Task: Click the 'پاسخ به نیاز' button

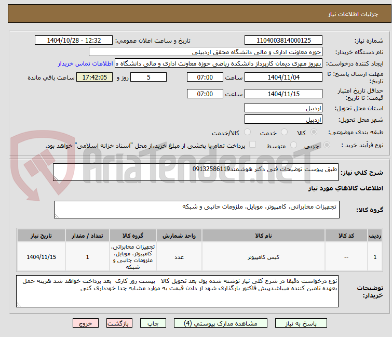Action: click(301, 323)
